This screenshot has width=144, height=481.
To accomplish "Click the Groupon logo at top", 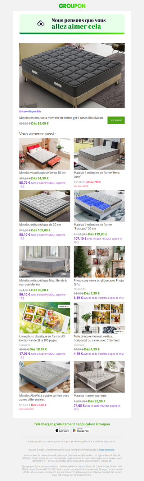I will pyautogui.click(x=72, y=6).
